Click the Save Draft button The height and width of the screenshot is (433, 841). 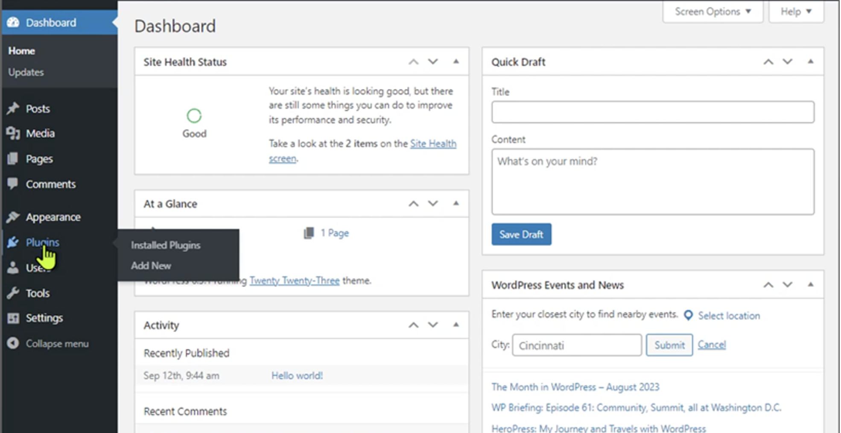[x=521, y=234]
